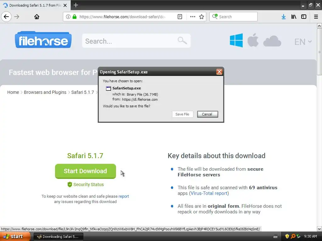This screenshot has width=322, height=241.
Task: Open the Windows start menu
Action: pos(15,237)
